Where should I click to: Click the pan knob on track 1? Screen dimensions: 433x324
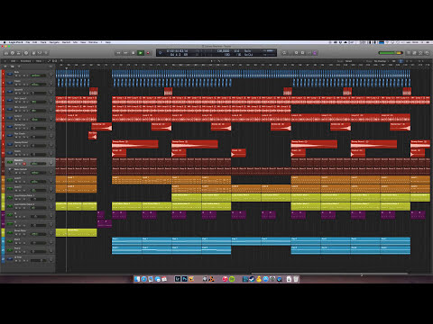51,75
